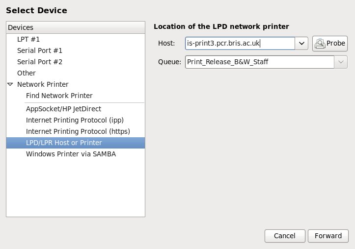Screen dimensions: 355x249
Task: Click the Queue text field
Action: 259,62
